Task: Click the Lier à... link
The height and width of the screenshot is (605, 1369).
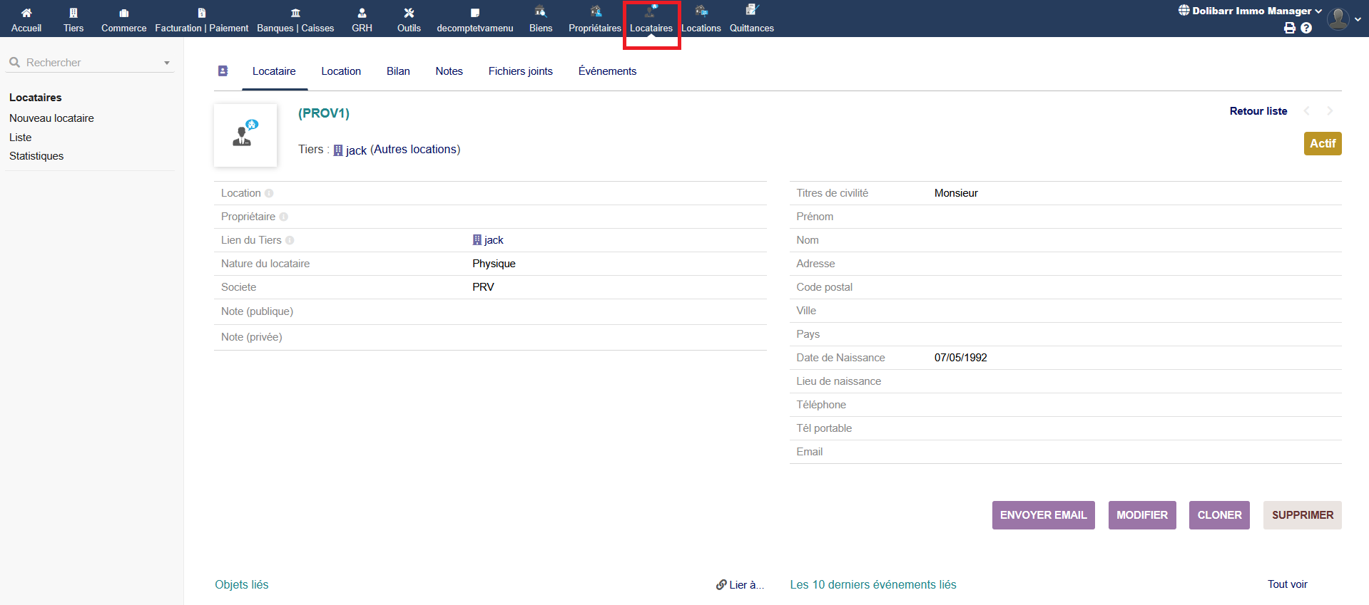Action: 740,584
